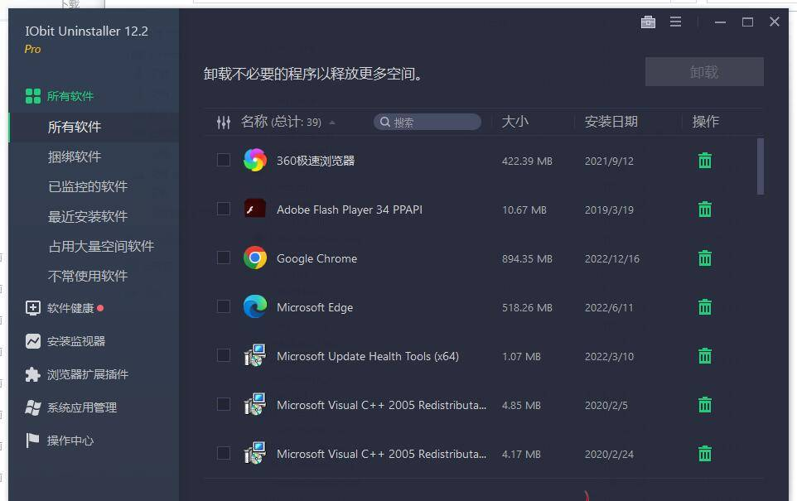Open the hamburger options menu
This screenshot has width=797, height=501.
coord(675,22)
